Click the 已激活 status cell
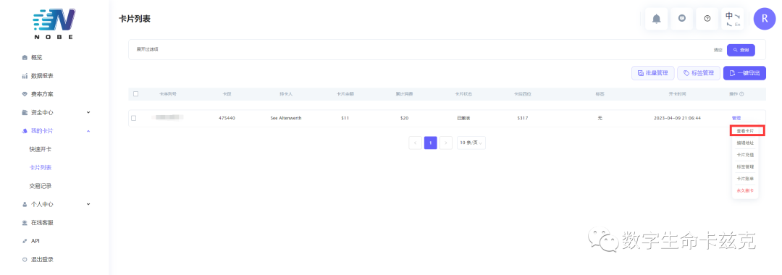The height and width of the screenshot is (275, 782). [x=464, y=118]
